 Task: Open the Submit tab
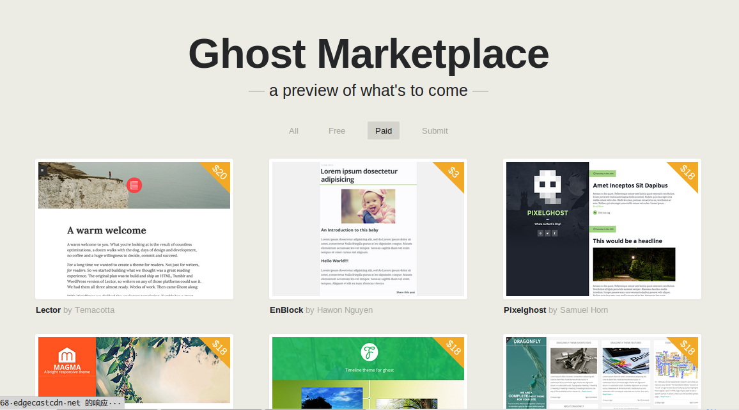435,130
